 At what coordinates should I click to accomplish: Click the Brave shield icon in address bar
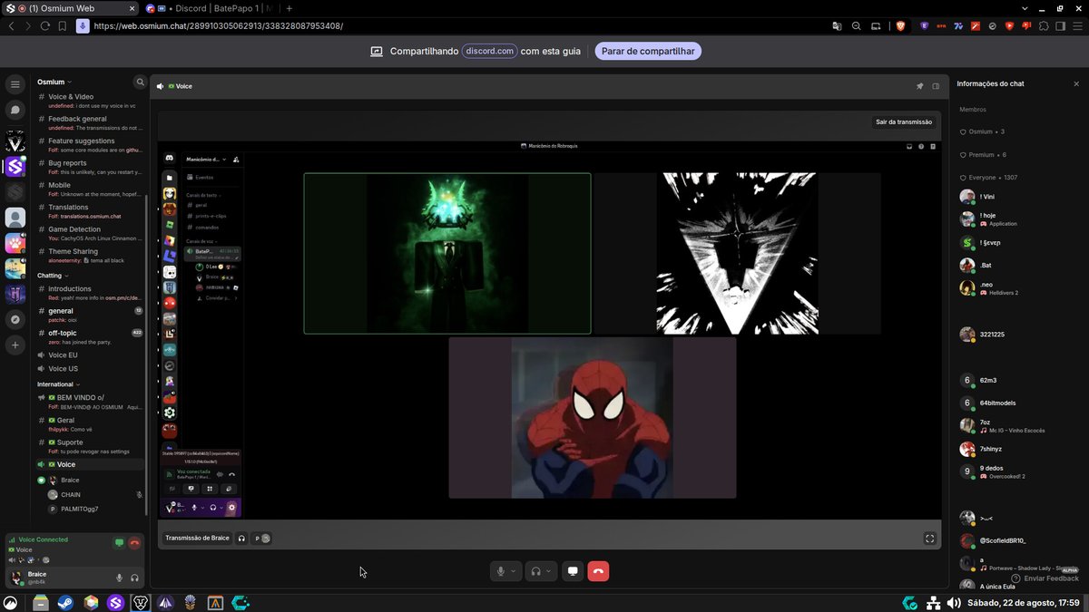click(x=900, y=26)
